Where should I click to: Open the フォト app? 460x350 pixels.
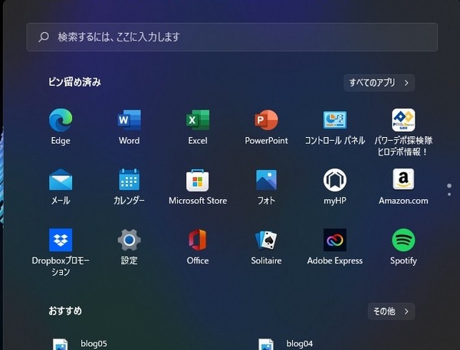[x=266, y=187]
